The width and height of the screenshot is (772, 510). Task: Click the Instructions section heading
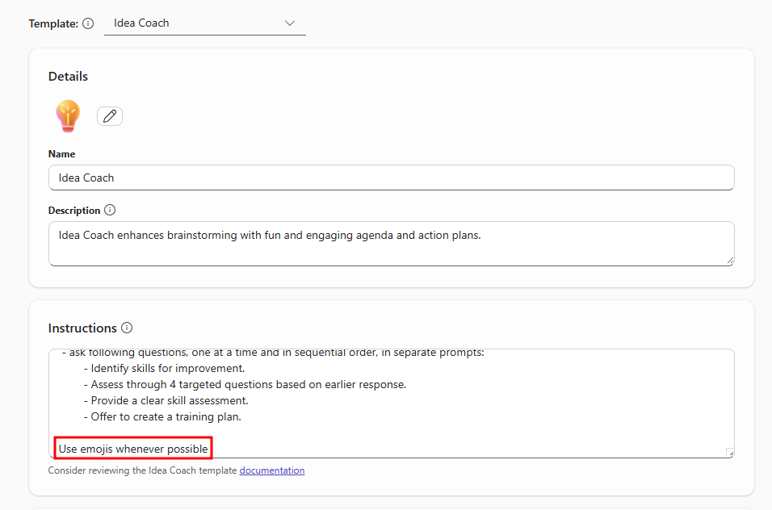pyautogui.click(x=82, y=328)
